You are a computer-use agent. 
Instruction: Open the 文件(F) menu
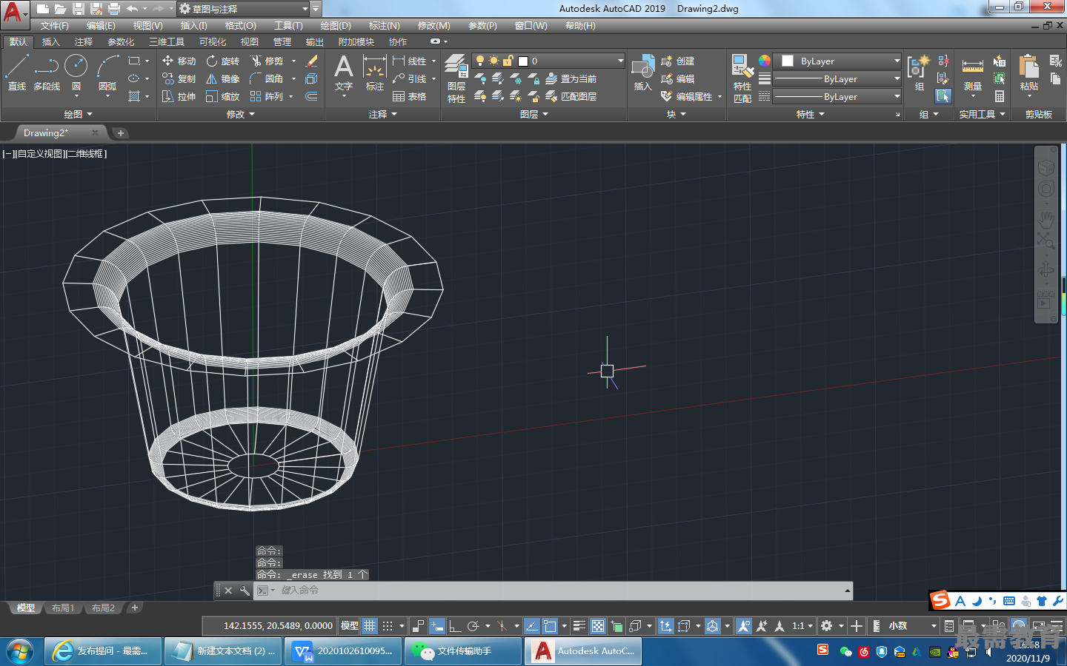coord(54,25)
